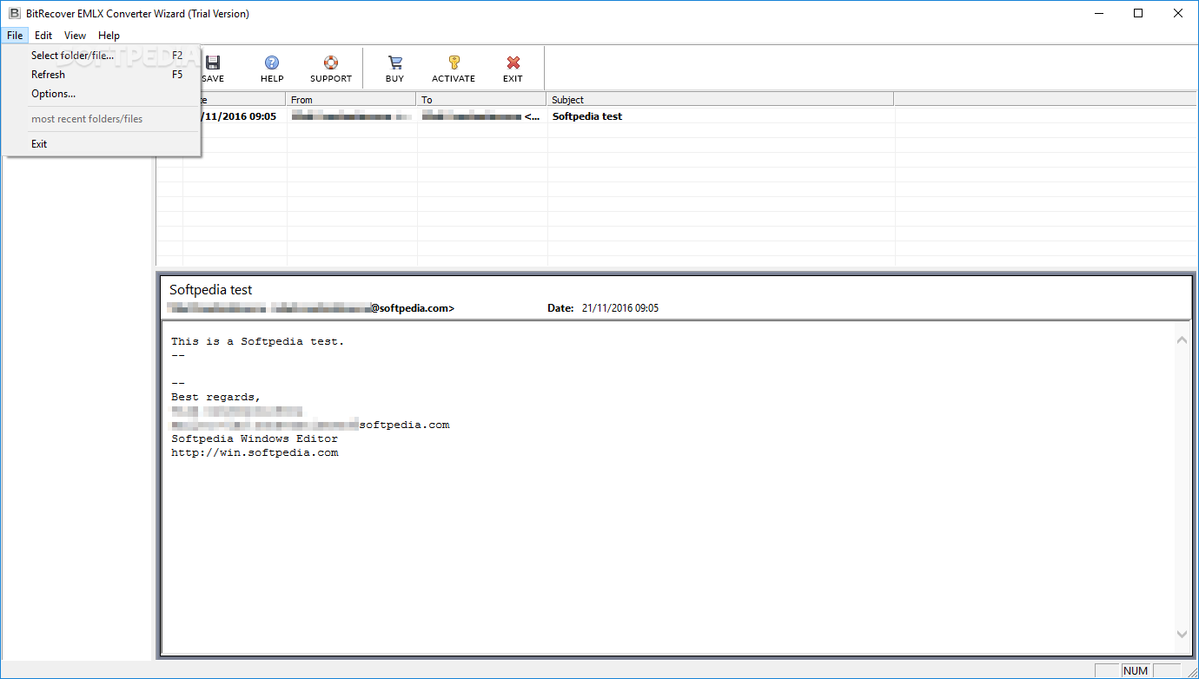The image size is (1199, 679).
Task: Open the Edit menu
Action: [x=43, y=36]
